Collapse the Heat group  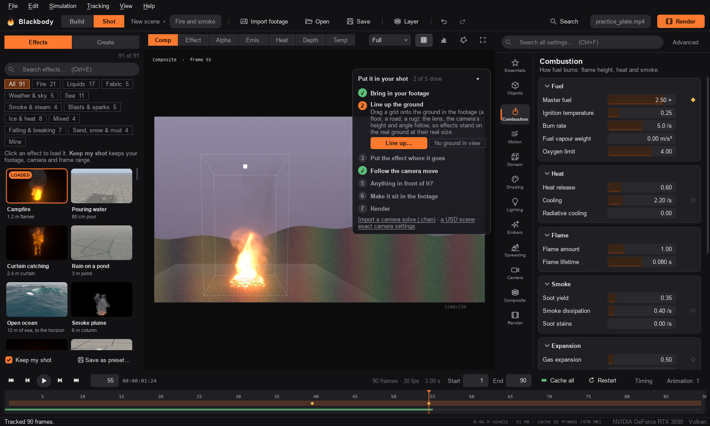547,174
